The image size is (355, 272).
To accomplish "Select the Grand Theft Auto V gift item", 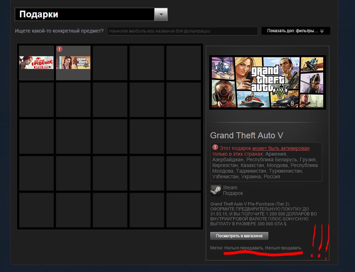I will 73,63.
